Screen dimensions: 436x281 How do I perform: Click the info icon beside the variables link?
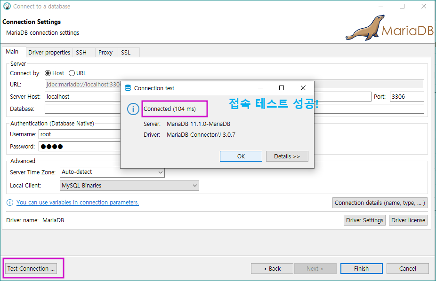[x=10, y=203]
